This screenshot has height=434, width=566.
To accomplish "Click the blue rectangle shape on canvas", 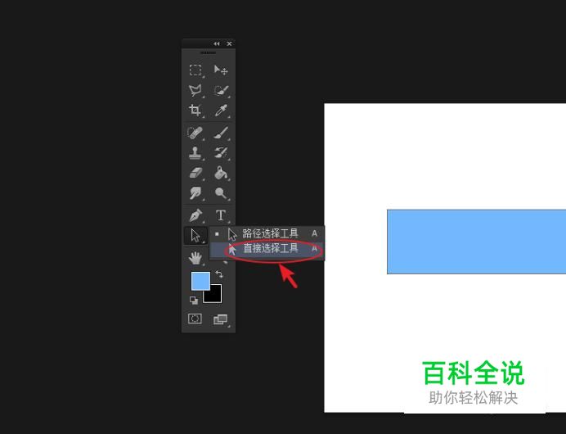I will 477,242.
